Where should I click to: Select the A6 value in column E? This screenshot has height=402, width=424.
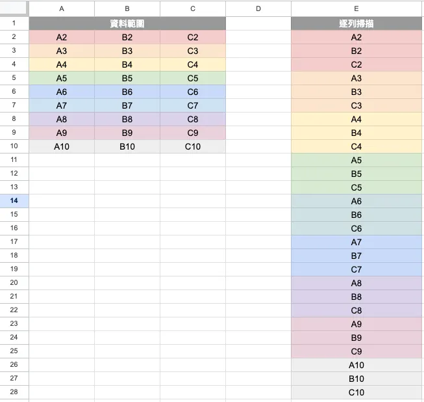coord(356,201)
